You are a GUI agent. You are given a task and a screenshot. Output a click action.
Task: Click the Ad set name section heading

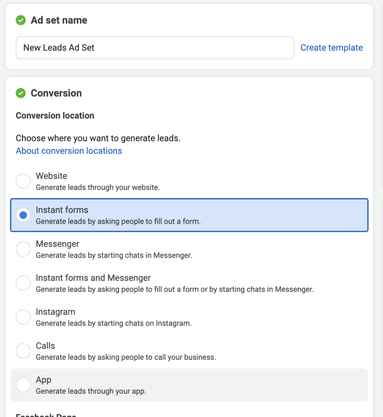tap(59, 20)
